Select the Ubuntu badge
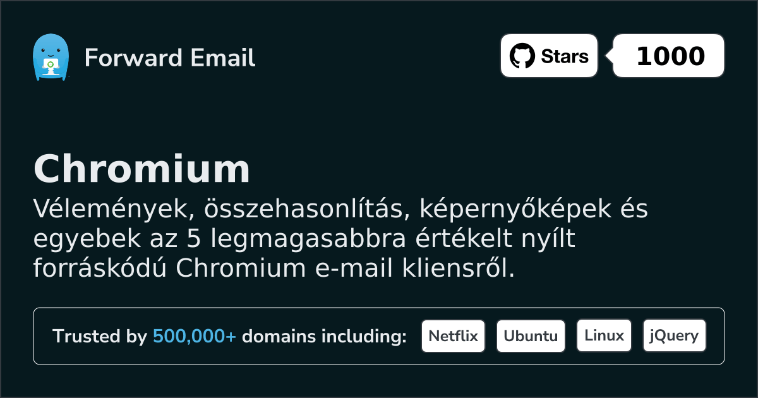 (x=531, y=336)
